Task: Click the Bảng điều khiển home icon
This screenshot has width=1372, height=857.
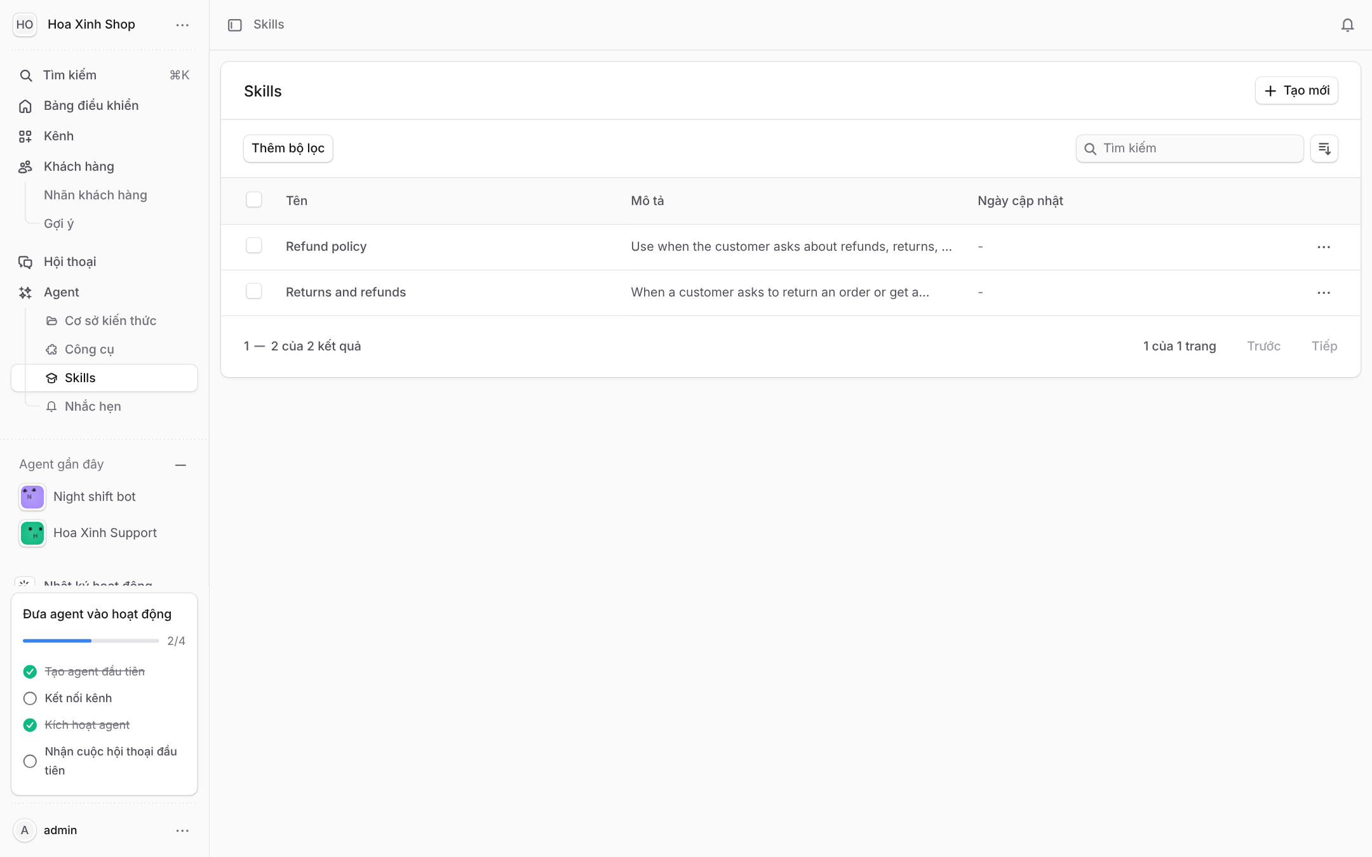Action: tap(25, 106)
